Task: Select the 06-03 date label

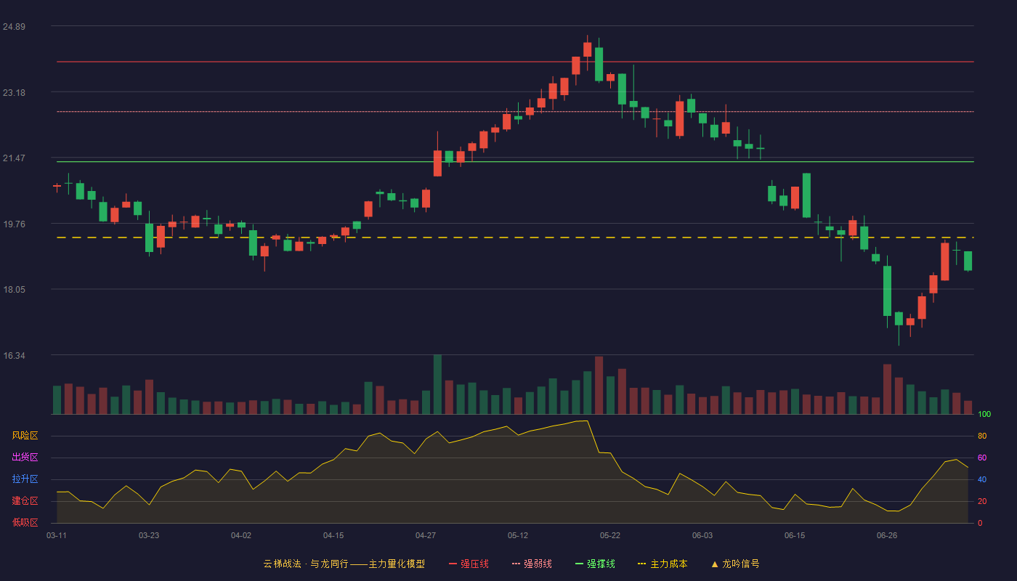Action: [x=702, y=535]
